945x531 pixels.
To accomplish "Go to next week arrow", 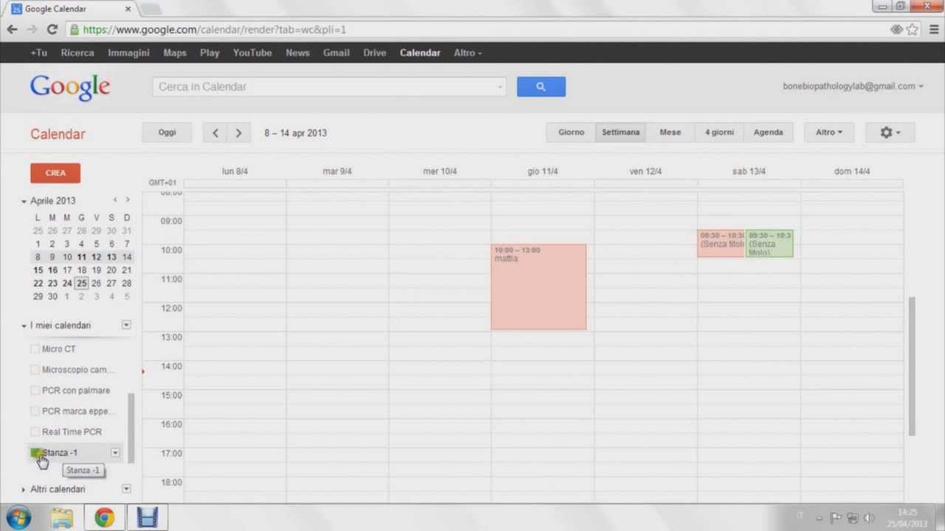I will point(238,133).
